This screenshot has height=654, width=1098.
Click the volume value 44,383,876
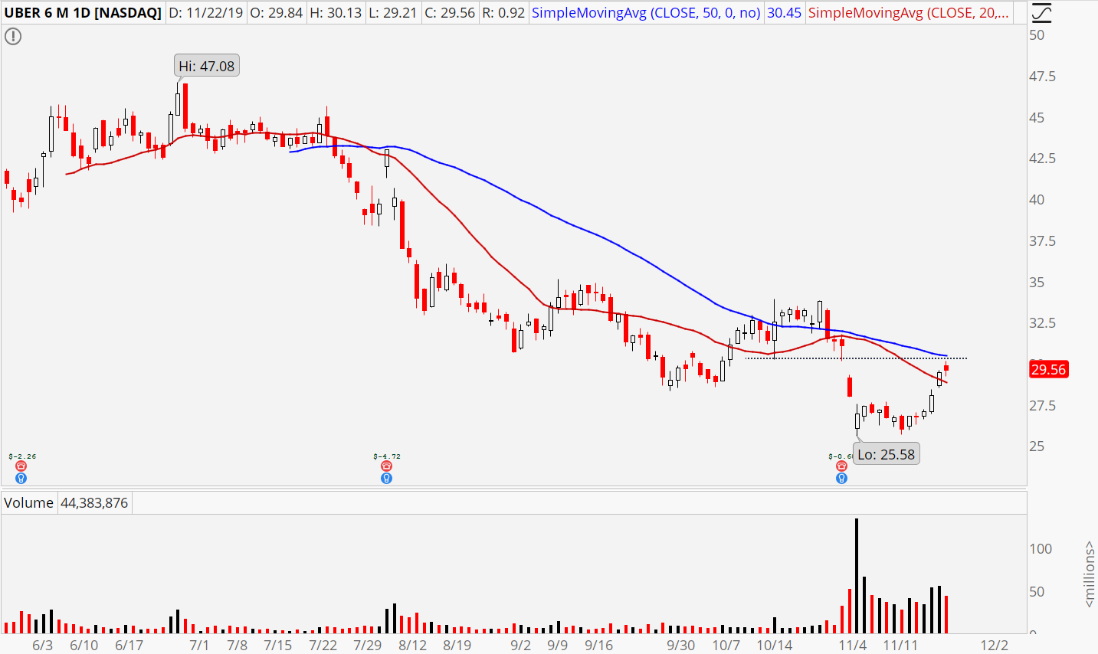pos(94,503)
